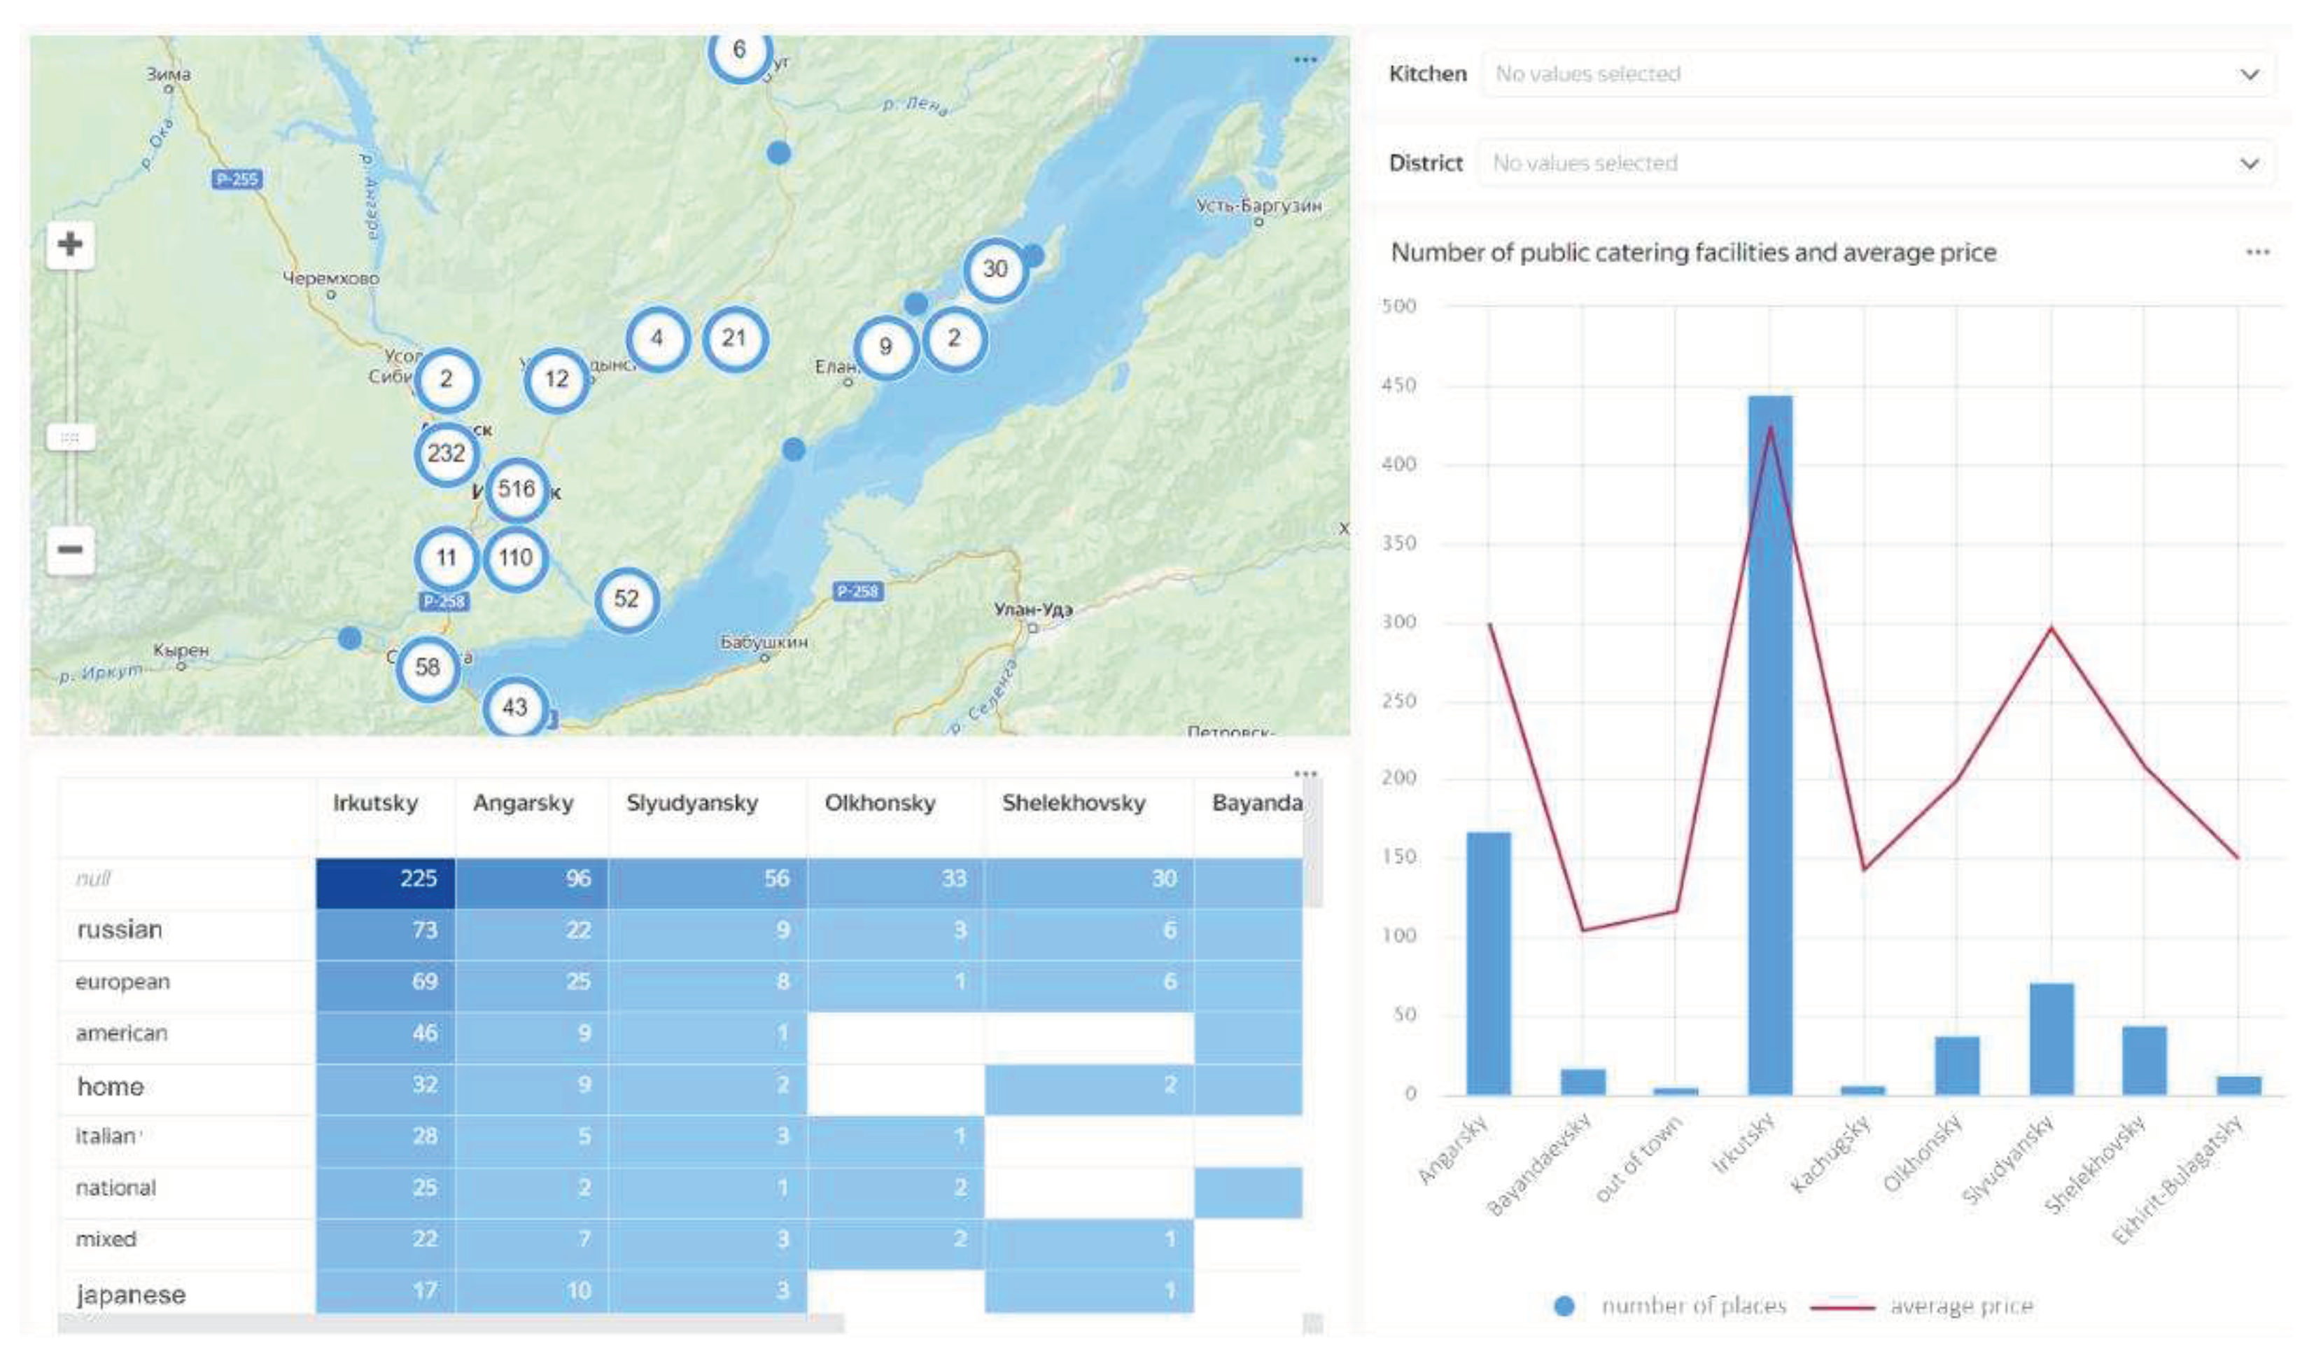
Task: Click the 52 cluster marker near Baikal
Action: (626, 599)
